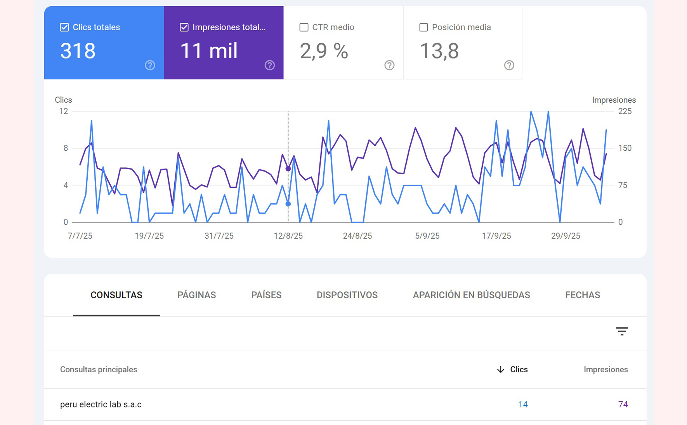Viewport: 687px width, 425px height.
Task: Enable the Posición media checkbox
Action: [423, 27]
